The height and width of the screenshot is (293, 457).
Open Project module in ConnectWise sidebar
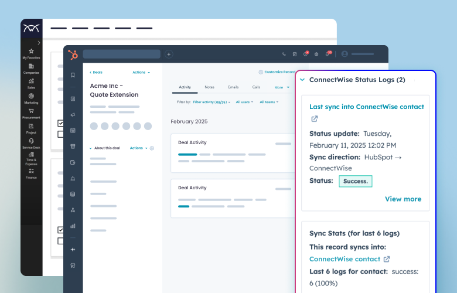coord(31,128)
